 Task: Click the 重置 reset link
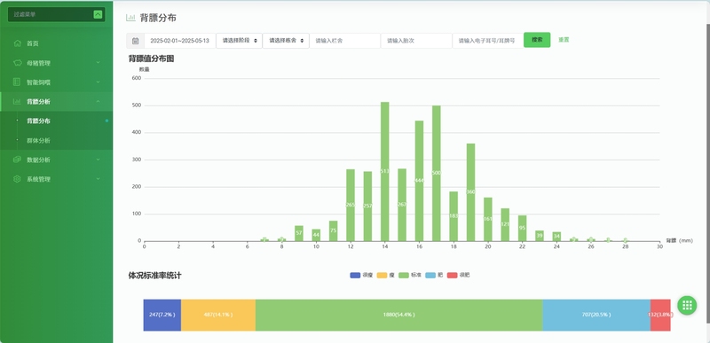[x=564, y=40]
